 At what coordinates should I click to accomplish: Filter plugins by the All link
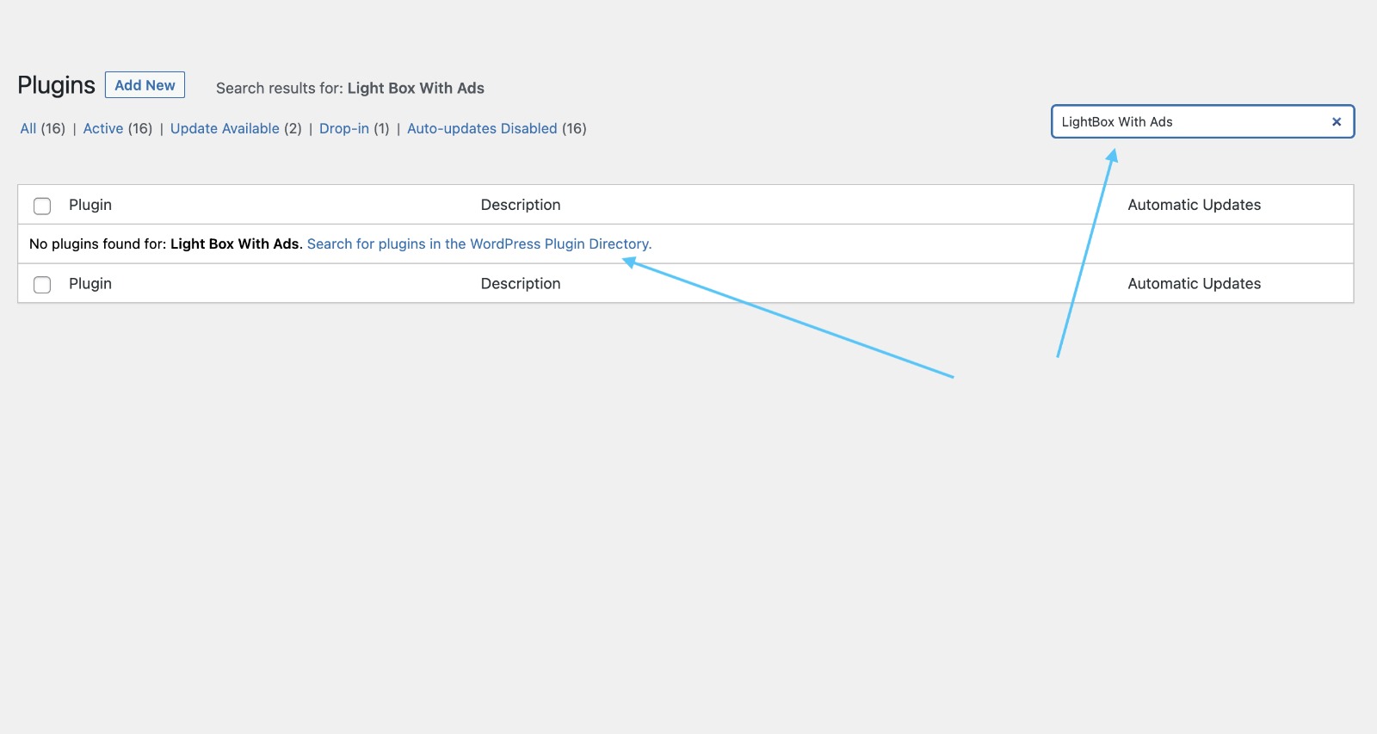(x=28, y=128)
